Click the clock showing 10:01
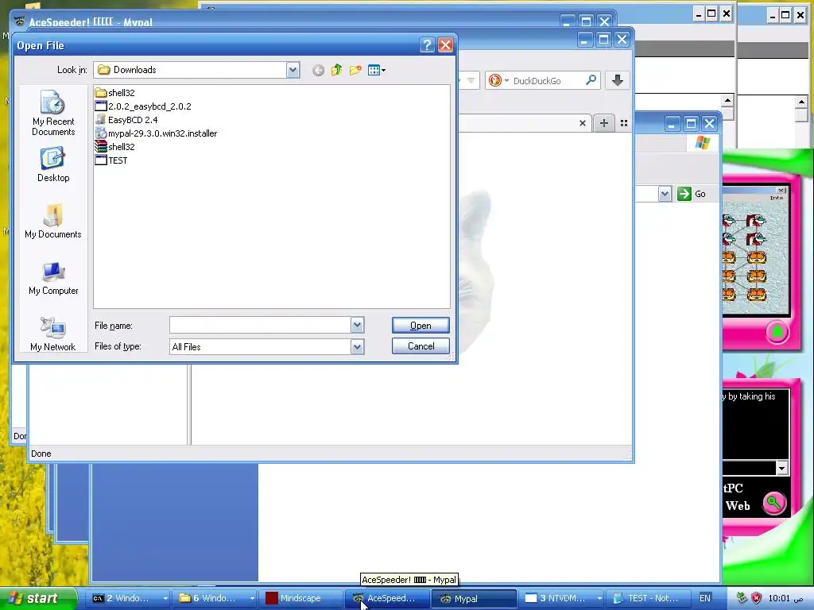The width and height of the screenshot is (814, 610). [779, 598]
